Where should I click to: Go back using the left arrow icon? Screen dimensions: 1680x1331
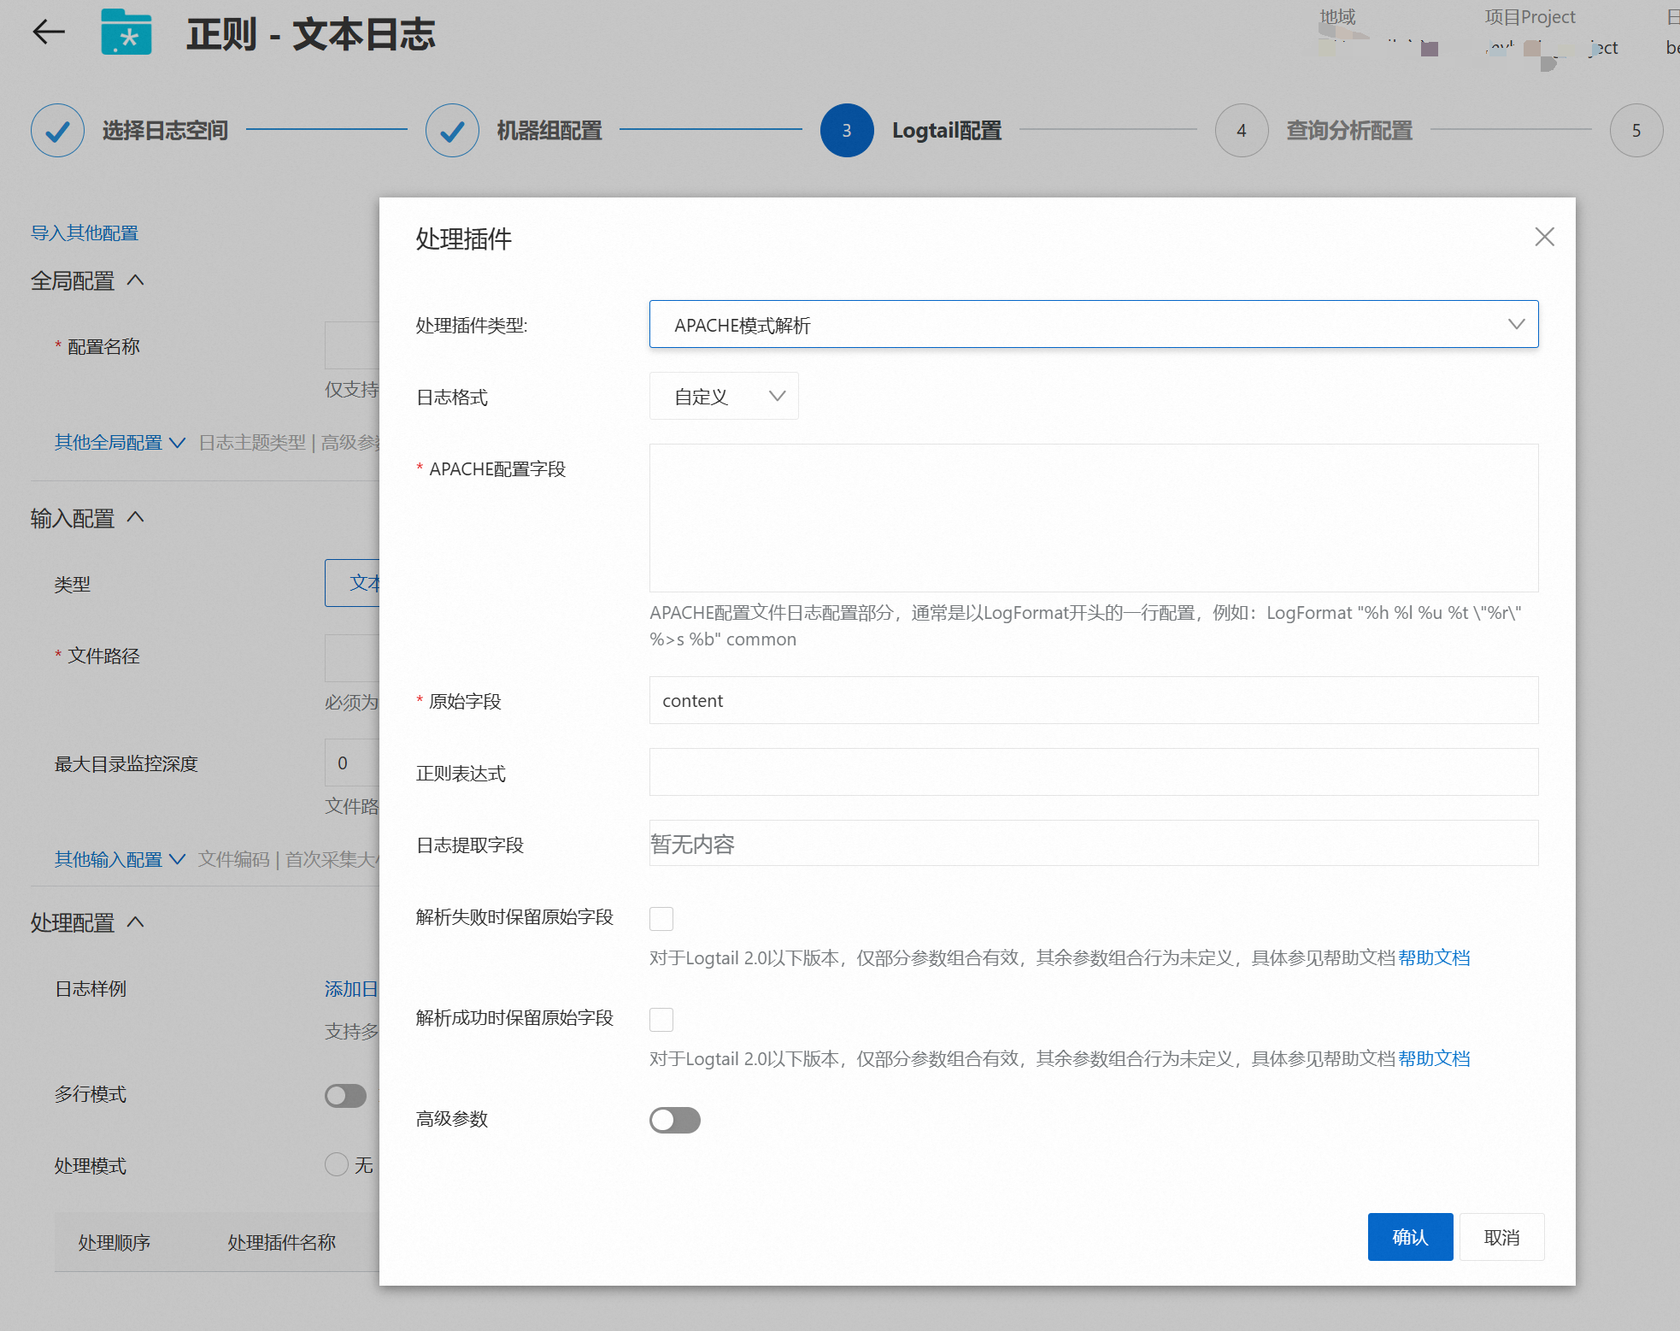[x=49, y=32]
